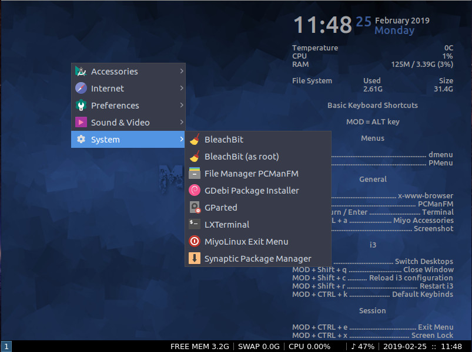Viewport: 472px width, 352px height.
Task: Expand the Preferences submenu arrow
Action: point(182,105)
